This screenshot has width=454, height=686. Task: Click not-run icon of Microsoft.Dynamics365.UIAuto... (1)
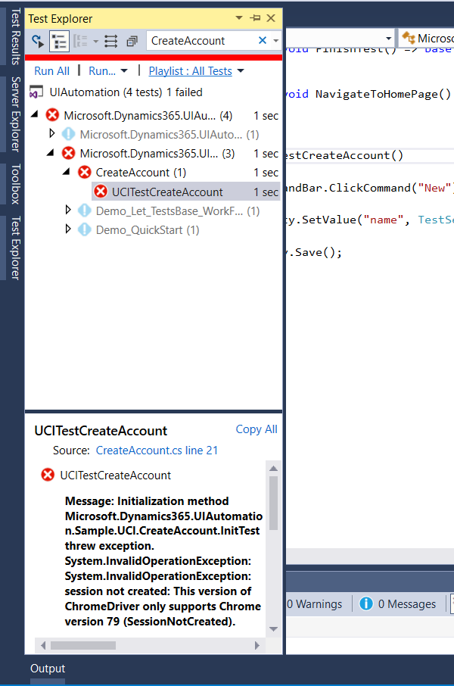point(69,134)
